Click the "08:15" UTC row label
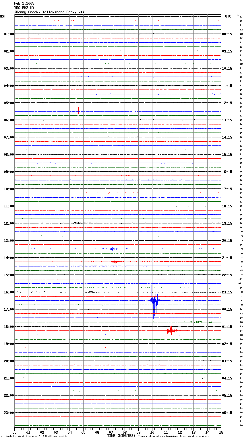Image resolution: width=244 pixels, height=440 pixels. (x=227, y=34)
